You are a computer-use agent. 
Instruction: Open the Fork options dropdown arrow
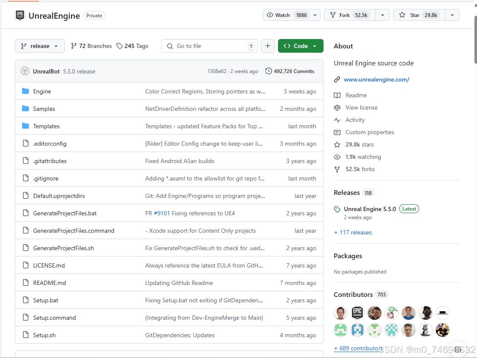[383, 15]
